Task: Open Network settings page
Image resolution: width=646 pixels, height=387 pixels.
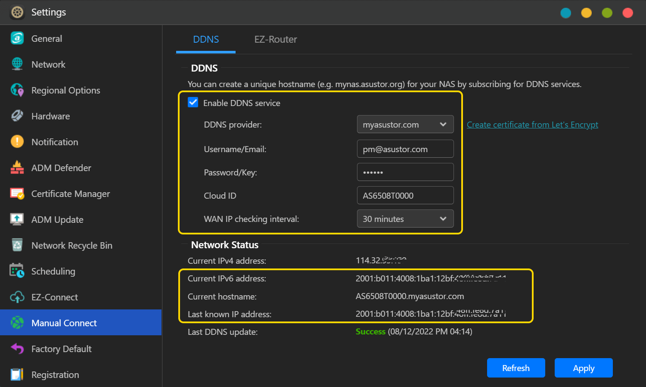Action: pos(81,64)
